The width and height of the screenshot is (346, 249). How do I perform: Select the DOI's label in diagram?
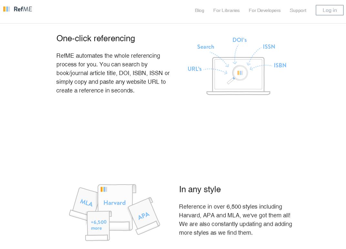(239, 40)
